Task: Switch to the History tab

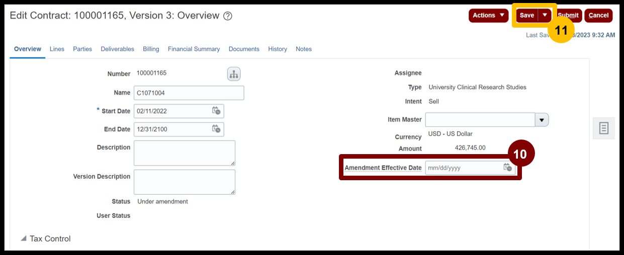Action: [278, 49]
